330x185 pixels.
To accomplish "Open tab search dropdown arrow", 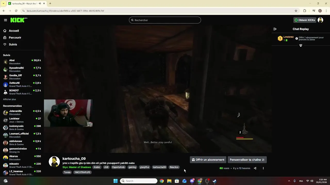I will 3,3.
